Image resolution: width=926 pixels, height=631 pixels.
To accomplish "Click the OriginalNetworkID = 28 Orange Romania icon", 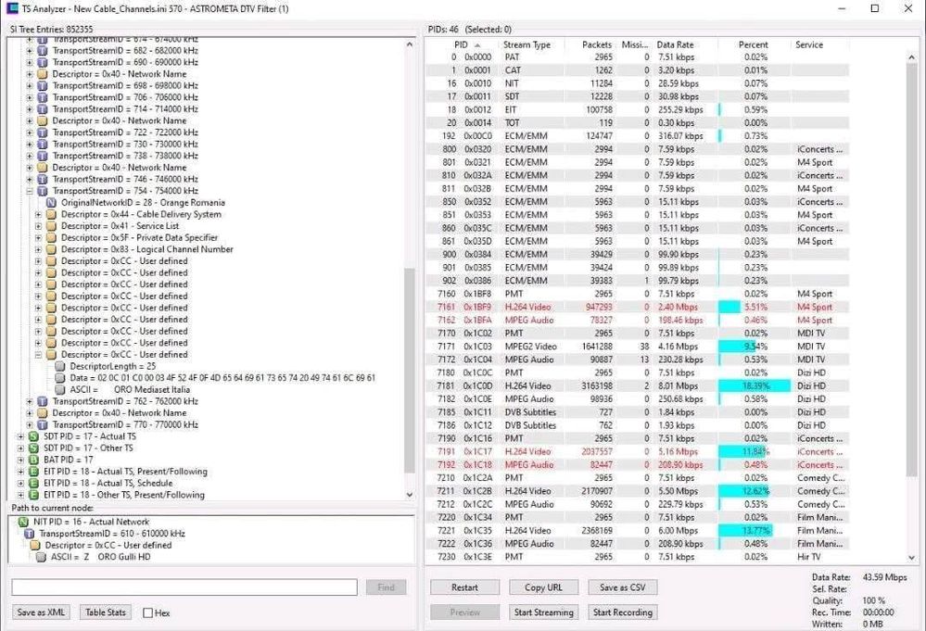I will (52, 203).
